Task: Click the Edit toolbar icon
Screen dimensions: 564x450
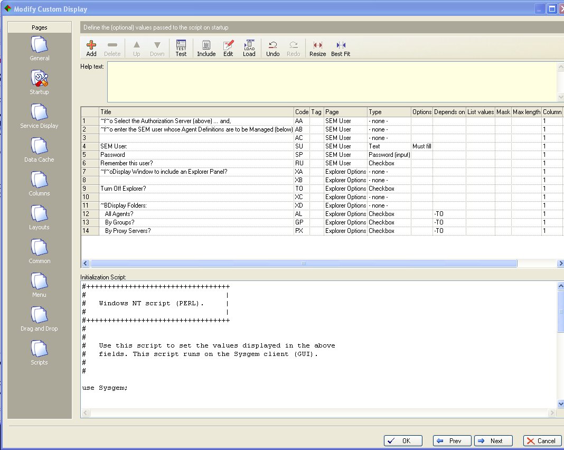Action: (228, 48)
